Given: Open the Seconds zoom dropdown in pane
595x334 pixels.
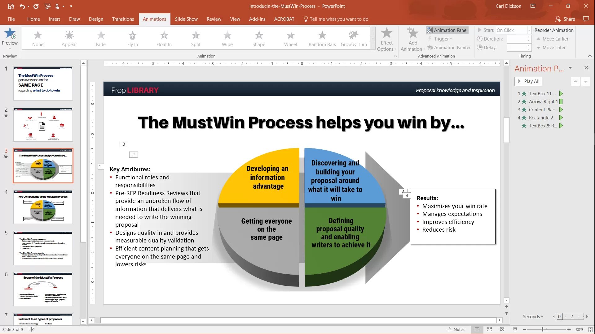Looking at the screenshot, I should (x=533, y=316).
